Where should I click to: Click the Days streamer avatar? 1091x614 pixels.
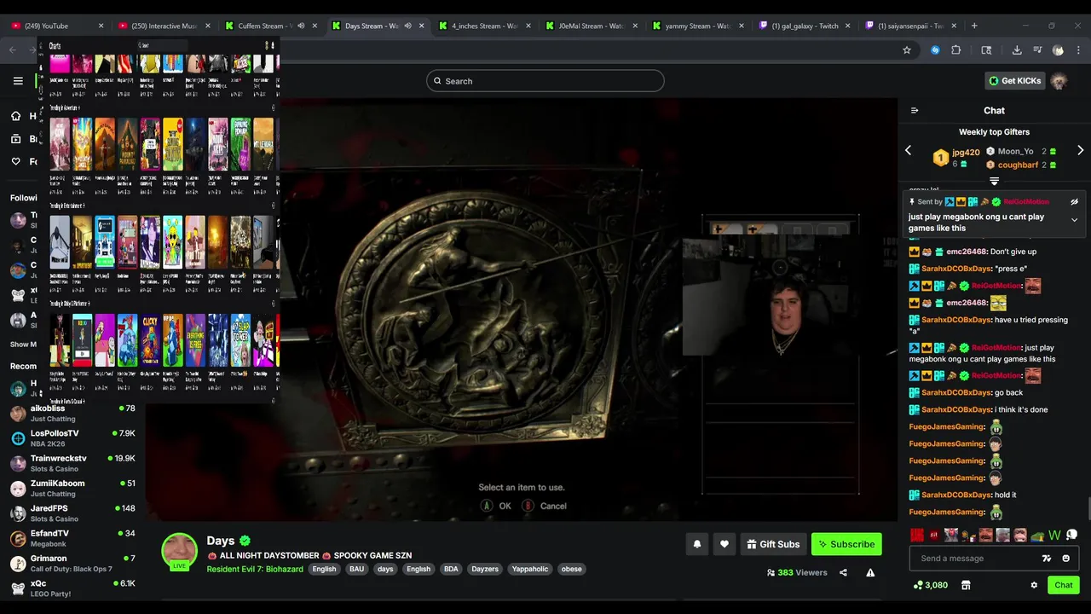tap(180, 551)
